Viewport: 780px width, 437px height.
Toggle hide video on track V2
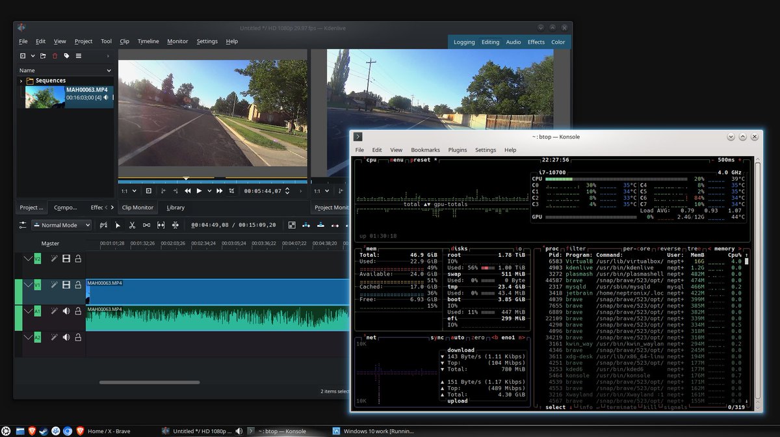66,259
